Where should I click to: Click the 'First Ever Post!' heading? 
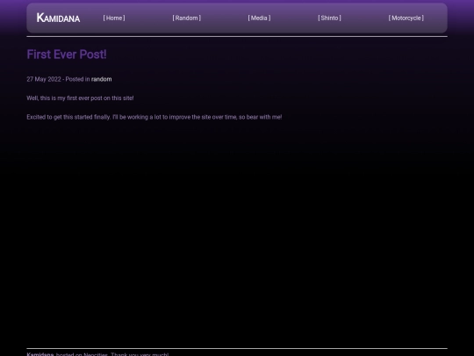[x=67, y=54]
